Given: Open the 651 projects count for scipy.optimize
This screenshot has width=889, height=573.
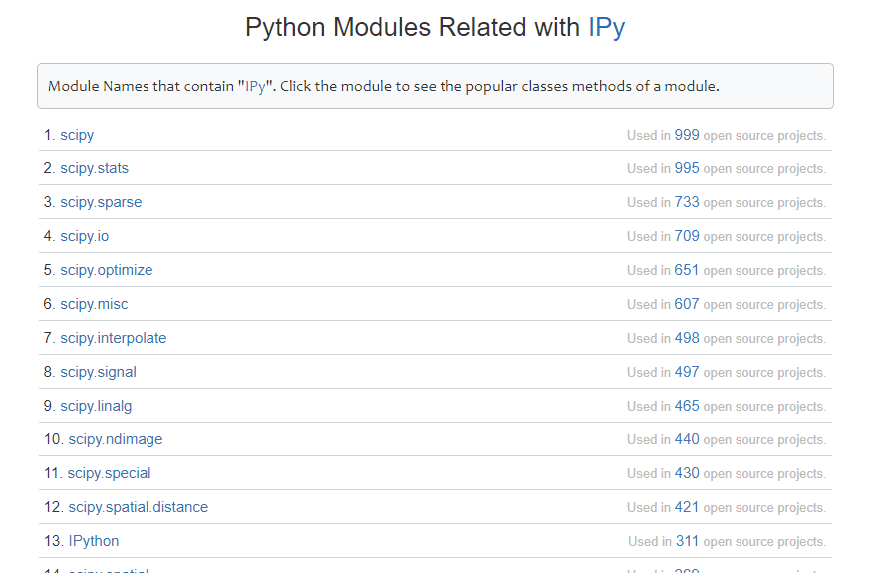Looking at the screenshot, I should click(687, 270).
